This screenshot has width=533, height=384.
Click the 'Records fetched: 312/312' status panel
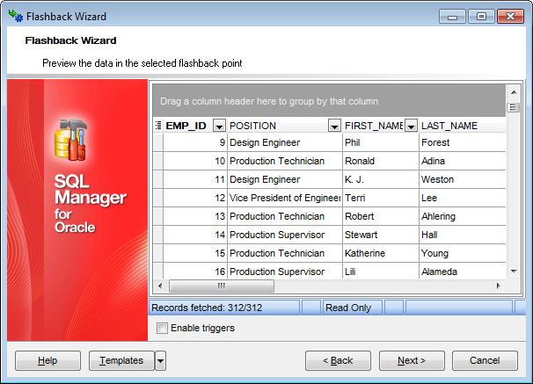pyautogui.click(x=224, y=308)
